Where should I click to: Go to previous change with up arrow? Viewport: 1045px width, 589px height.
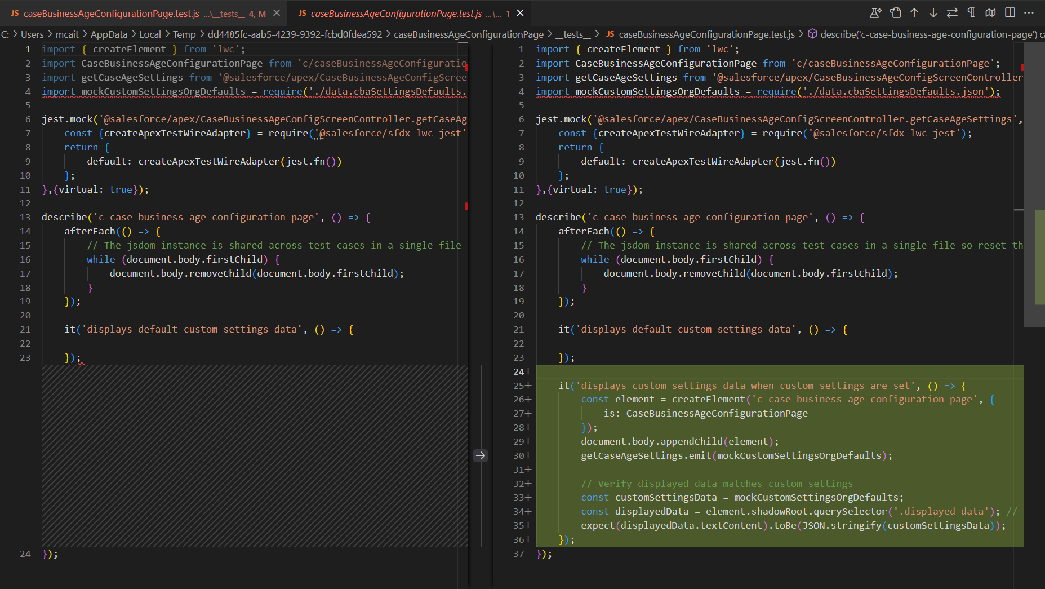point(914,13)
